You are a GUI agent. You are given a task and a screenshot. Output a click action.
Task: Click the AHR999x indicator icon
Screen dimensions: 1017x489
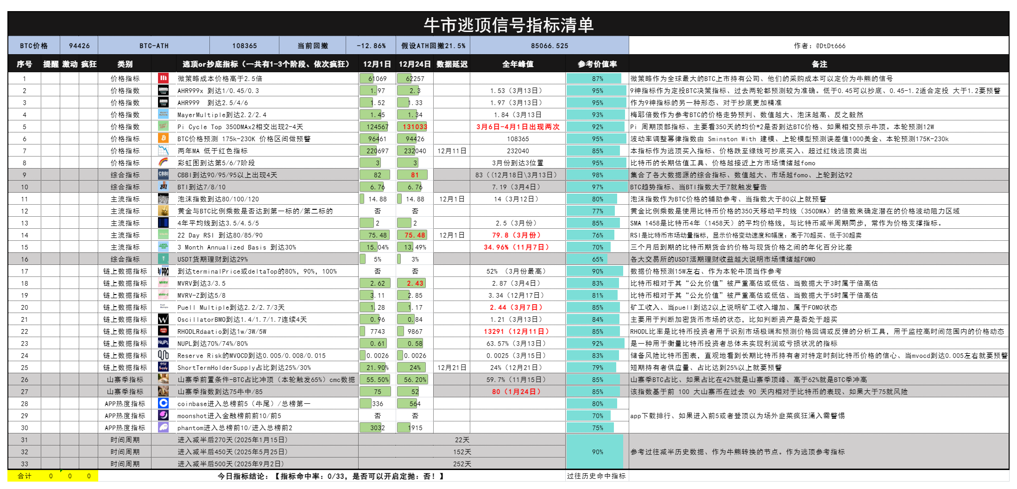tap(163, 90)
